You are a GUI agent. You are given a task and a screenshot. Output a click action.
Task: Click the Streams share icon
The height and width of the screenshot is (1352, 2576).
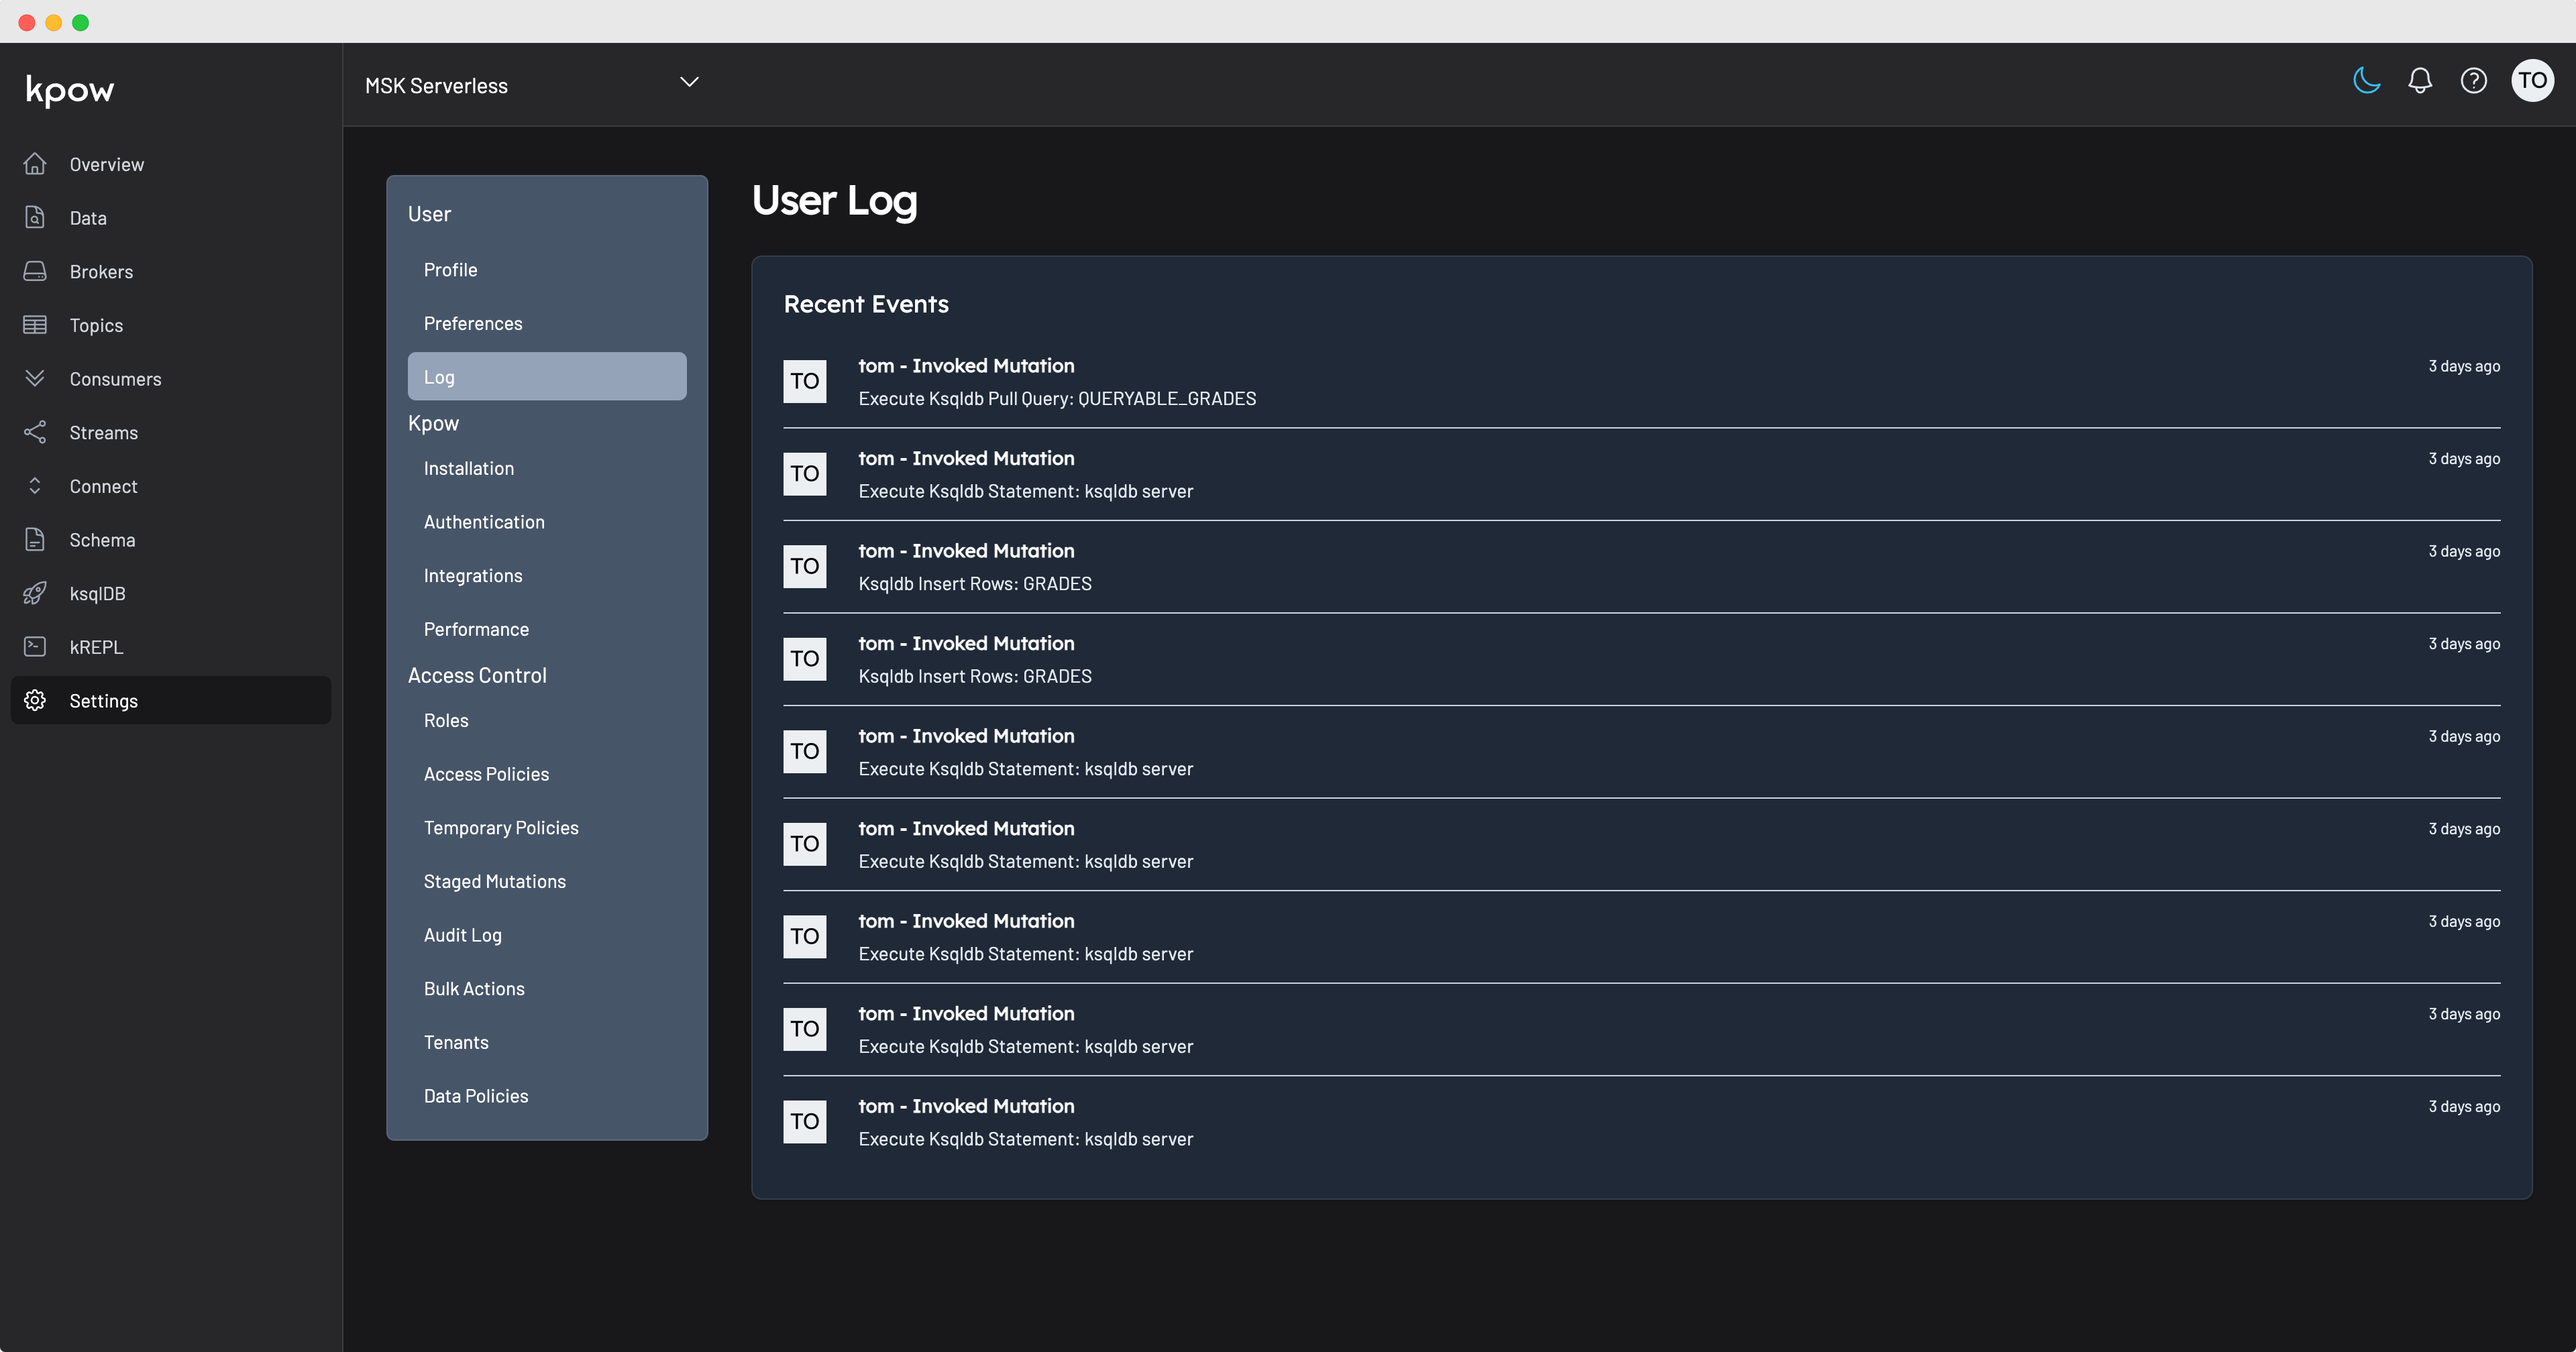coord(35,432)
